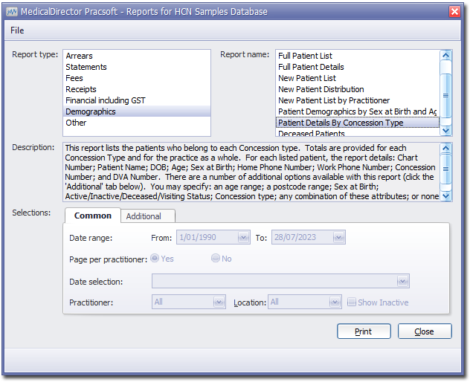Select New Patient List by Practitioner report
The image size is (470, 382).
pos(333,100)
